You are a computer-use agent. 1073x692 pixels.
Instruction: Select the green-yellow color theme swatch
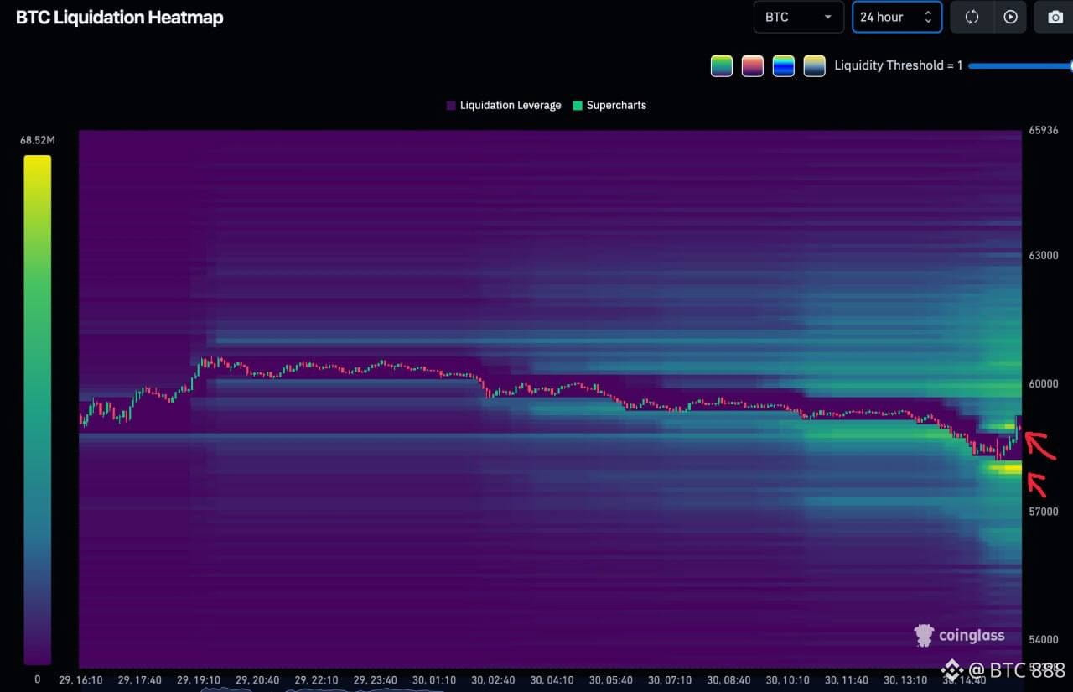tap(721, 65)
